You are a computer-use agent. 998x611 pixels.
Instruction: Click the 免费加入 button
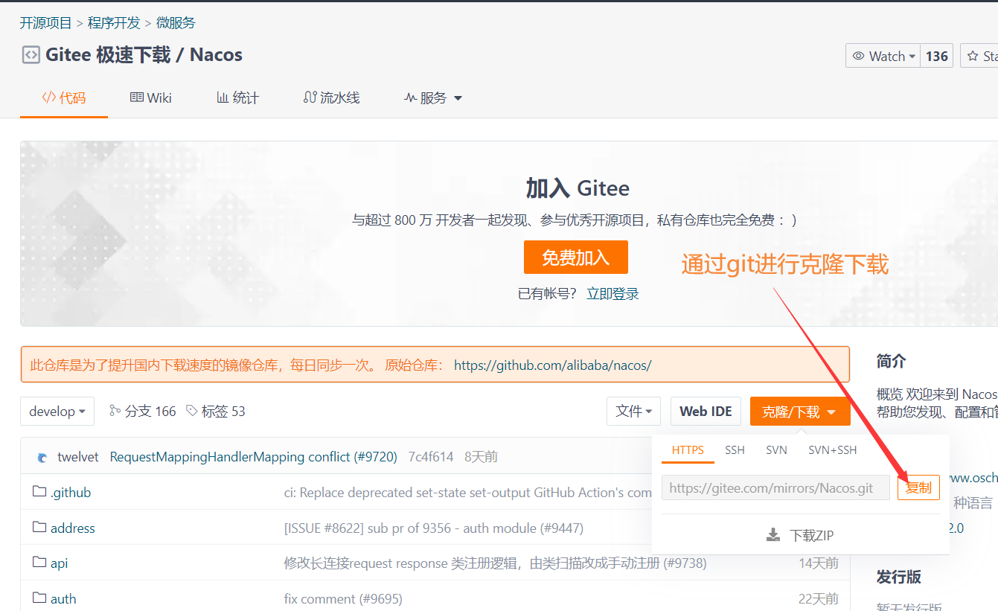click(576, 257)
